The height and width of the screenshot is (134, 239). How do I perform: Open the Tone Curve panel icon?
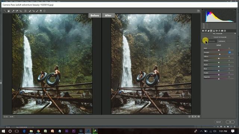(x=206, y=31)
